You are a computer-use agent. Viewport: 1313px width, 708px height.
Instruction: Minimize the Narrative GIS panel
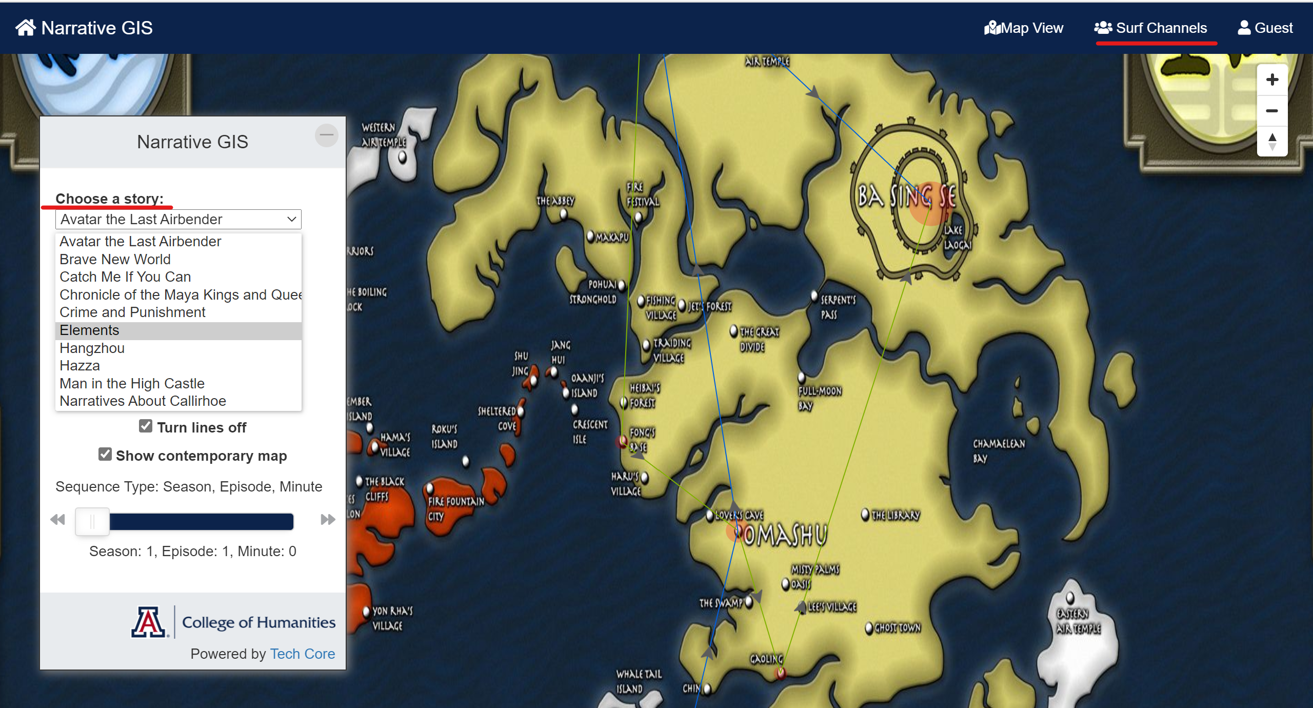coord(326,135)
